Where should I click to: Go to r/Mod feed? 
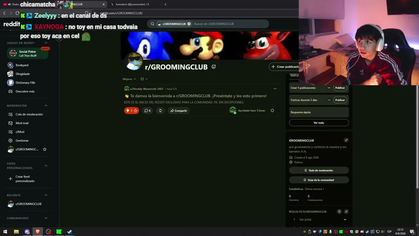click(20, 132)
